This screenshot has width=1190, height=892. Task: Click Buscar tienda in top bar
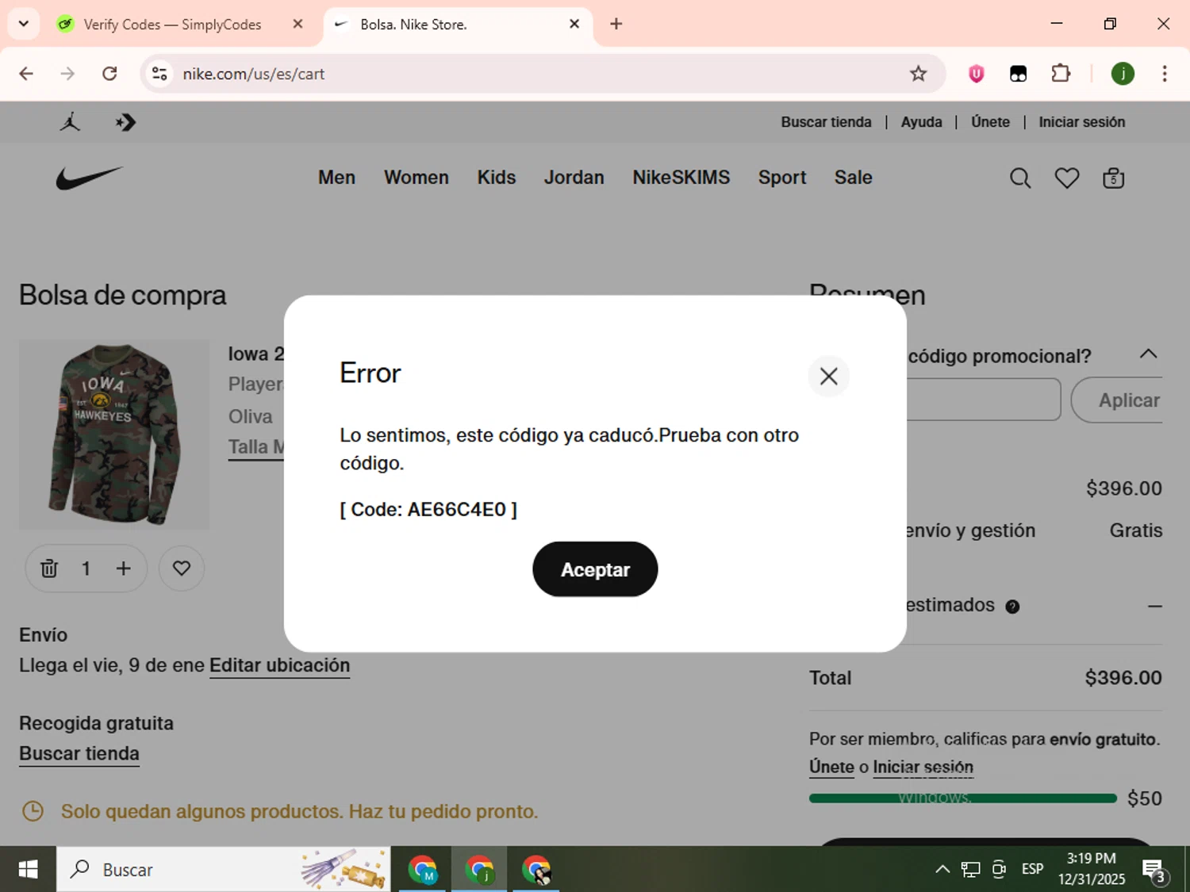pos(826,122)
